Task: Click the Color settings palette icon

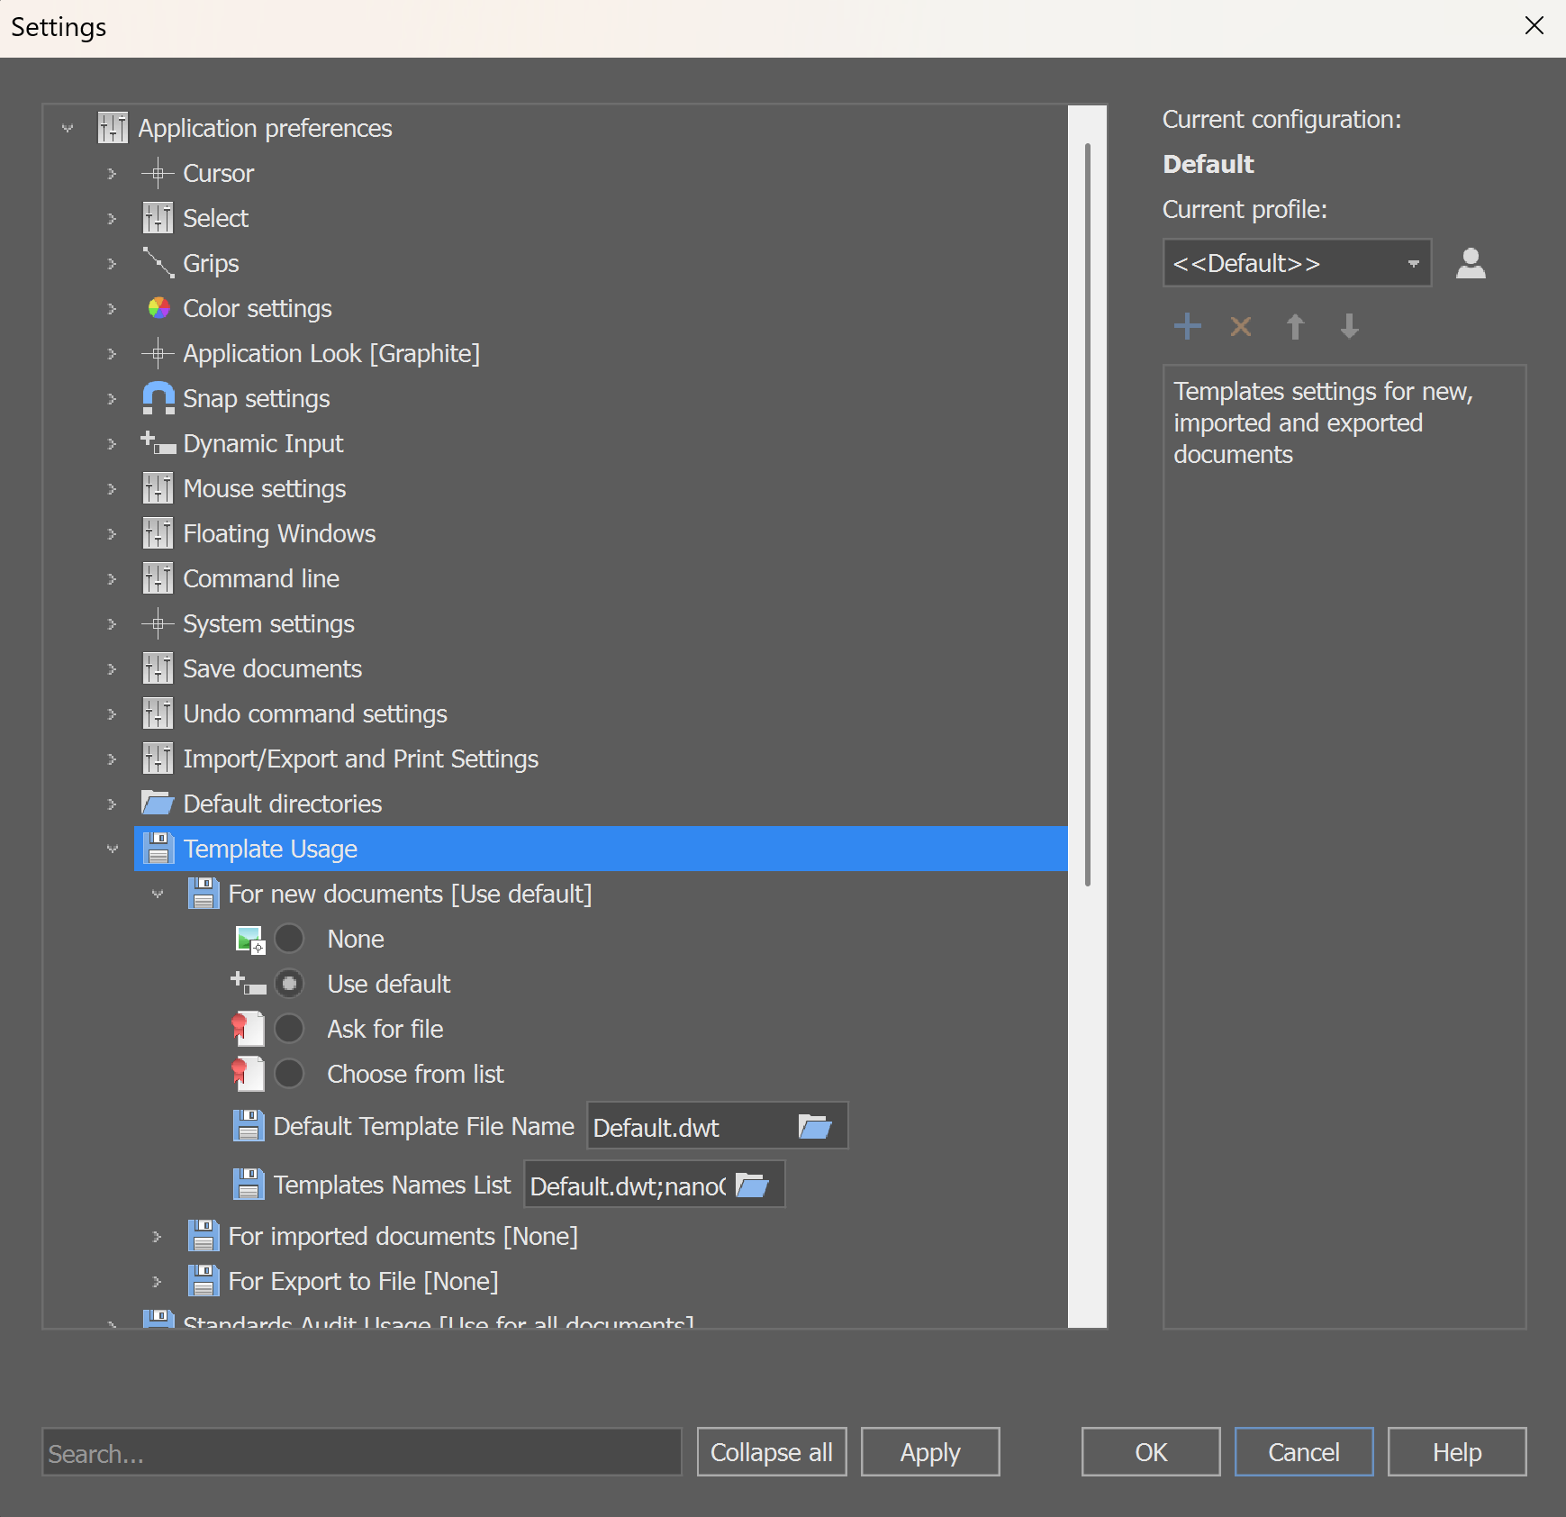Action: click(158, 308)
